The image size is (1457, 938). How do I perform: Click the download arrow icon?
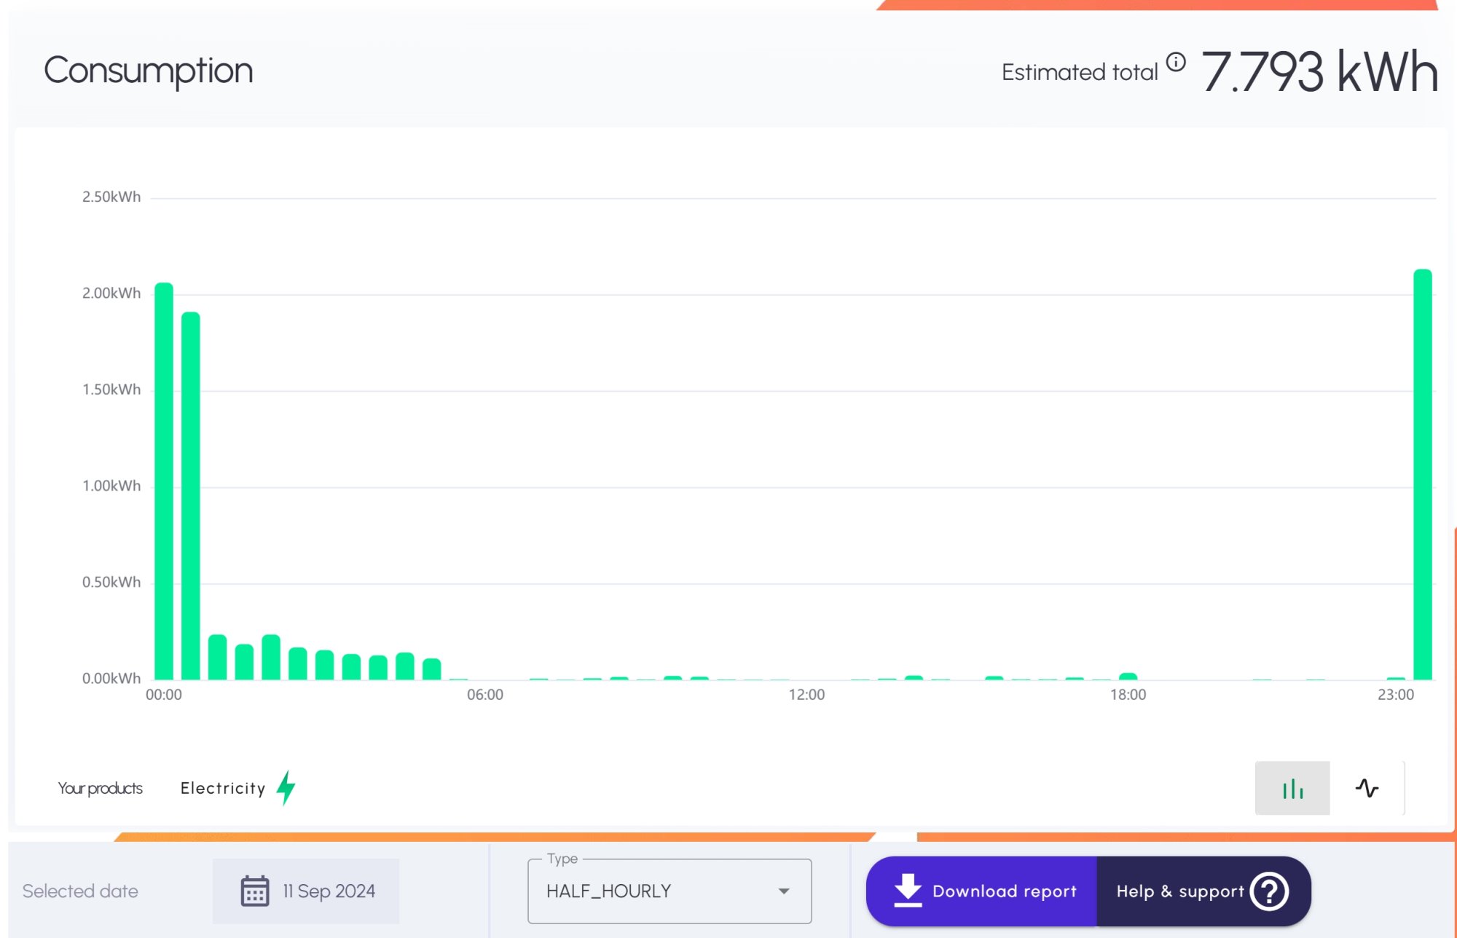coord(908,891)
